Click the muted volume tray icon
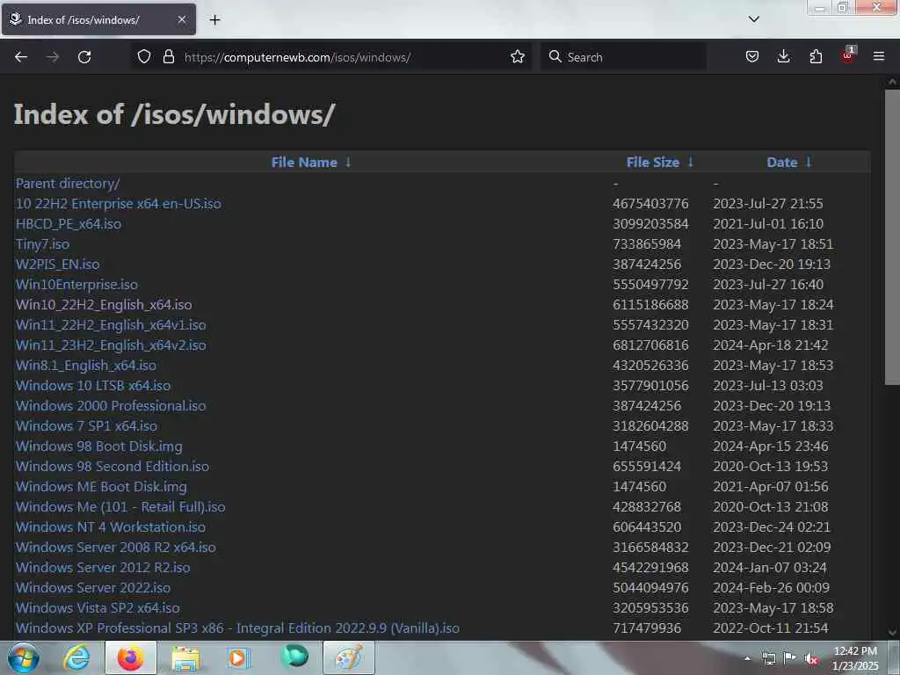 [811, 659]
